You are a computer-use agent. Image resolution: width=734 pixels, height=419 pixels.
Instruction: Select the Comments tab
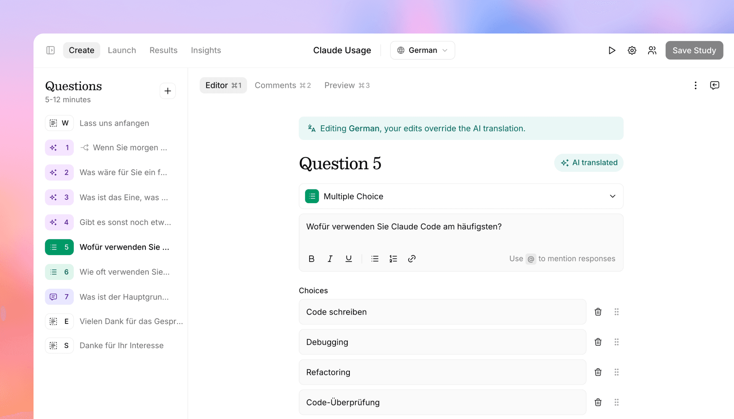click(283, 85)
